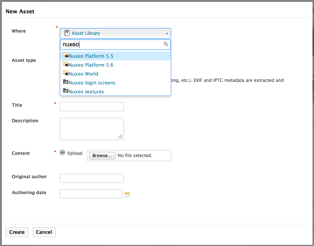
Task: Click the 'New Asset' dialog title
Action: 20,11
